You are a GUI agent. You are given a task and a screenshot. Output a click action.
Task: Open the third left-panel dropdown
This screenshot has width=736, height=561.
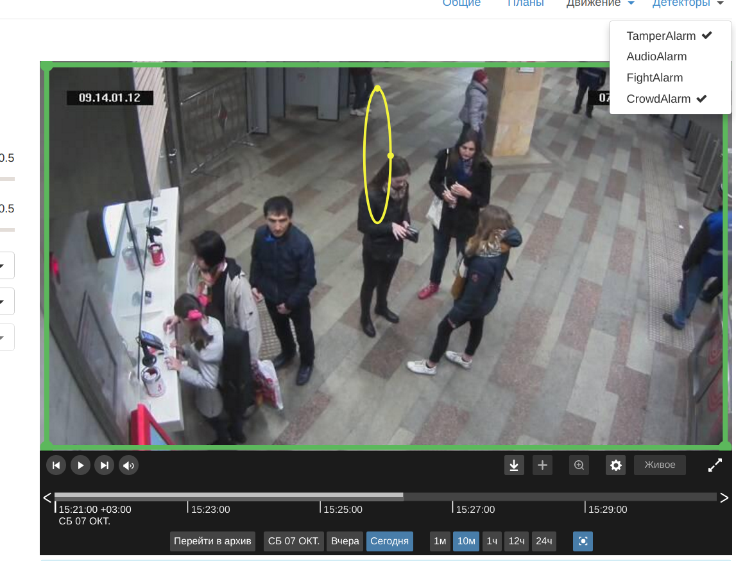coord(6,338)
